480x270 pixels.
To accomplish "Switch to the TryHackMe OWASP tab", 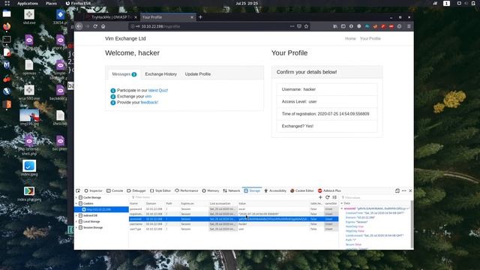I will 112,17.
